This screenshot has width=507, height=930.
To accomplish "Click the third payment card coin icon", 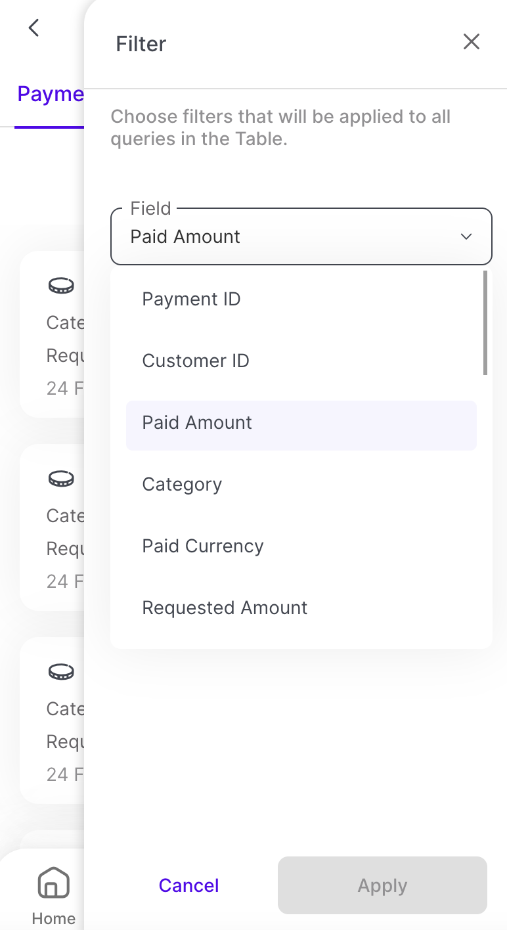I will tap(61, 672).
